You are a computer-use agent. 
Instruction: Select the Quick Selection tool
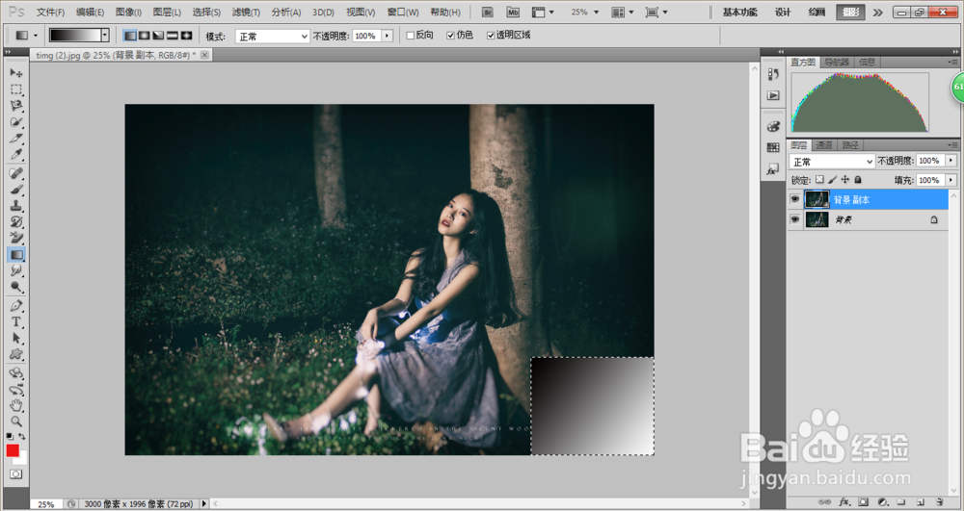(x=16, y=121)
